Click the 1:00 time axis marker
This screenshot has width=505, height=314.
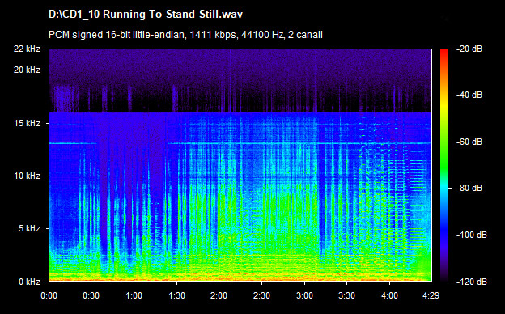click(x=134, y=295)
